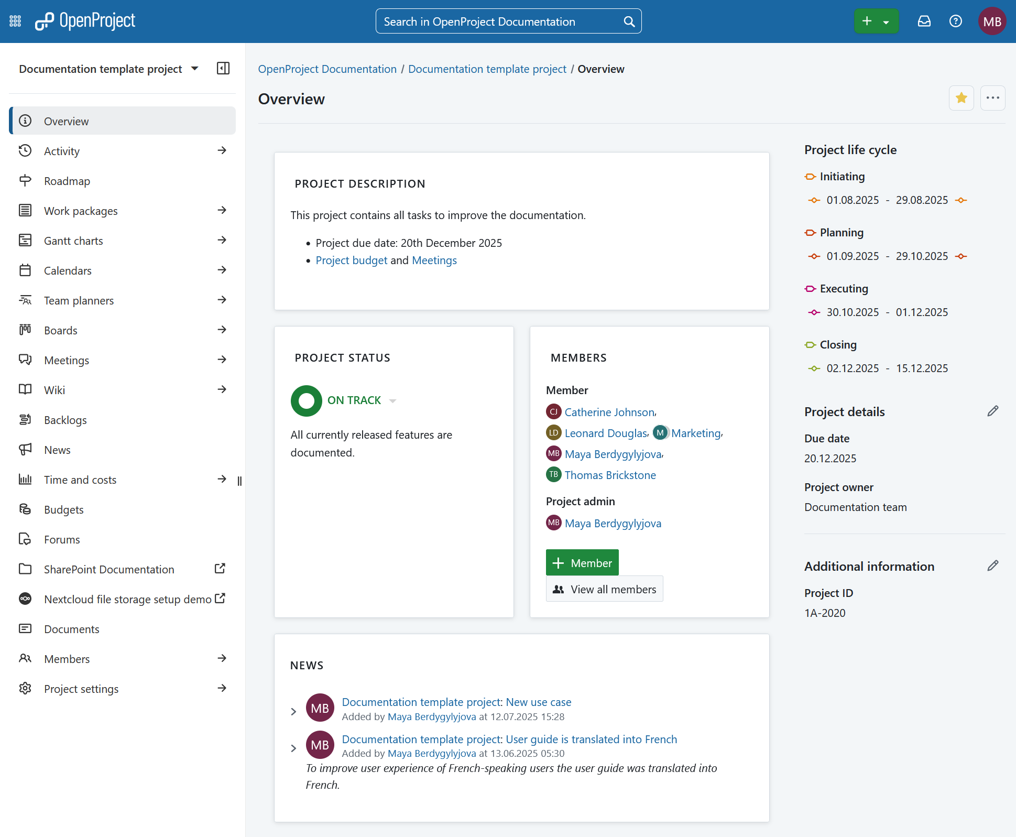
Task: Click View all members button
Action: point(604,589)
